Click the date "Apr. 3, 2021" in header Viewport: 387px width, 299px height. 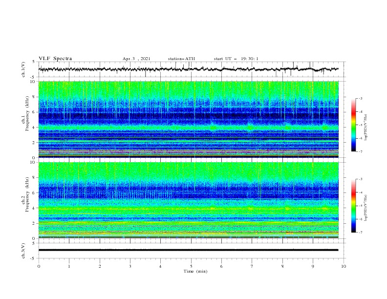pos(136,59)
